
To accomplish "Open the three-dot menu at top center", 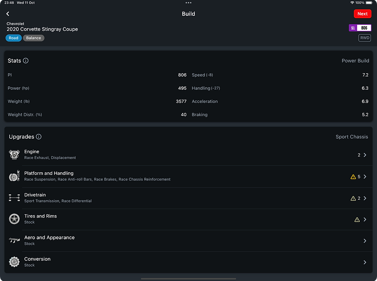I will pos(188,3).
